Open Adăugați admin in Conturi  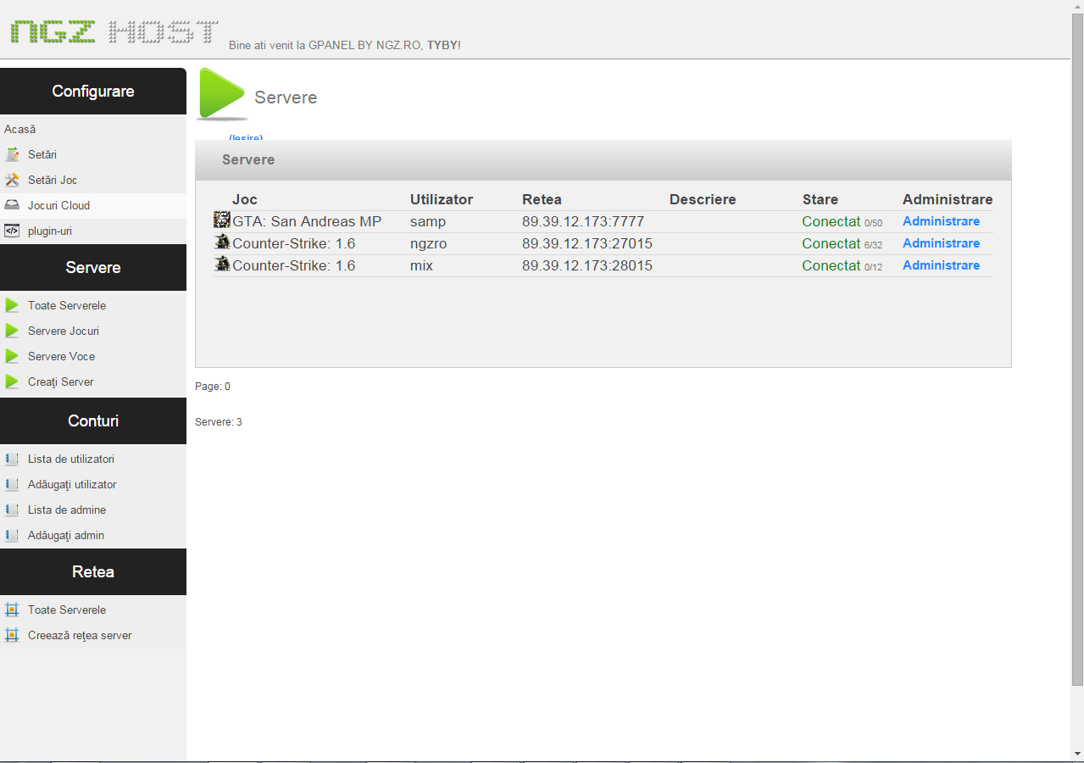66,535
